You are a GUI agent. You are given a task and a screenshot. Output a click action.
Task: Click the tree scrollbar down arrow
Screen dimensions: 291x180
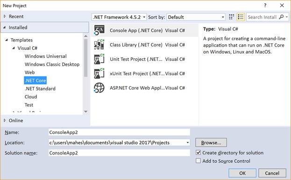85,111
